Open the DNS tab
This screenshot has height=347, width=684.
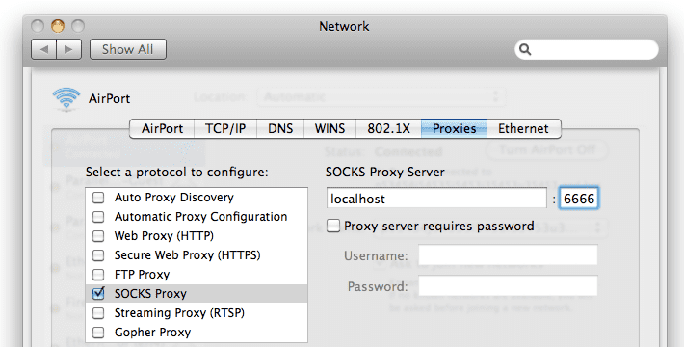280,129
